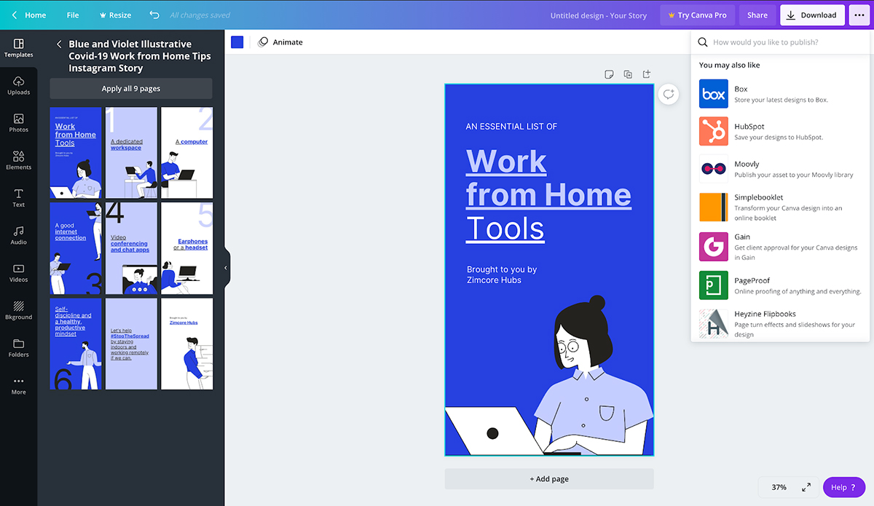Open the Resize menu
The width and height of the screenshot is (874, 506).
tap(114, 15)
